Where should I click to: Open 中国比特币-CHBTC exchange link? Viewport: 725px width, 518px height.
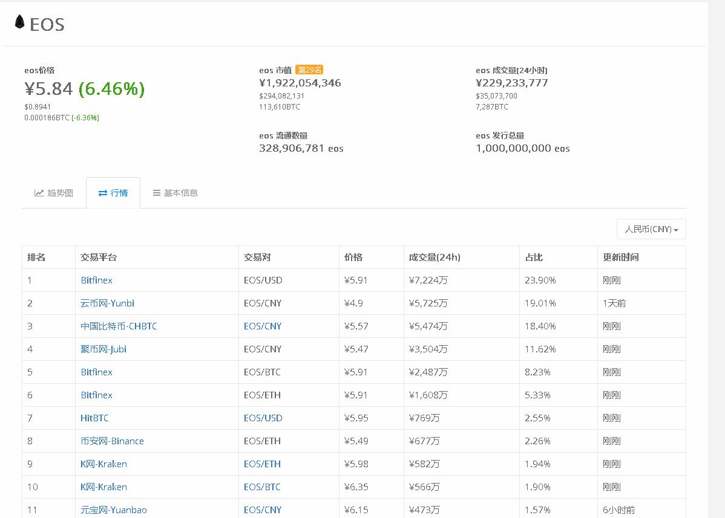click(119, 326)
